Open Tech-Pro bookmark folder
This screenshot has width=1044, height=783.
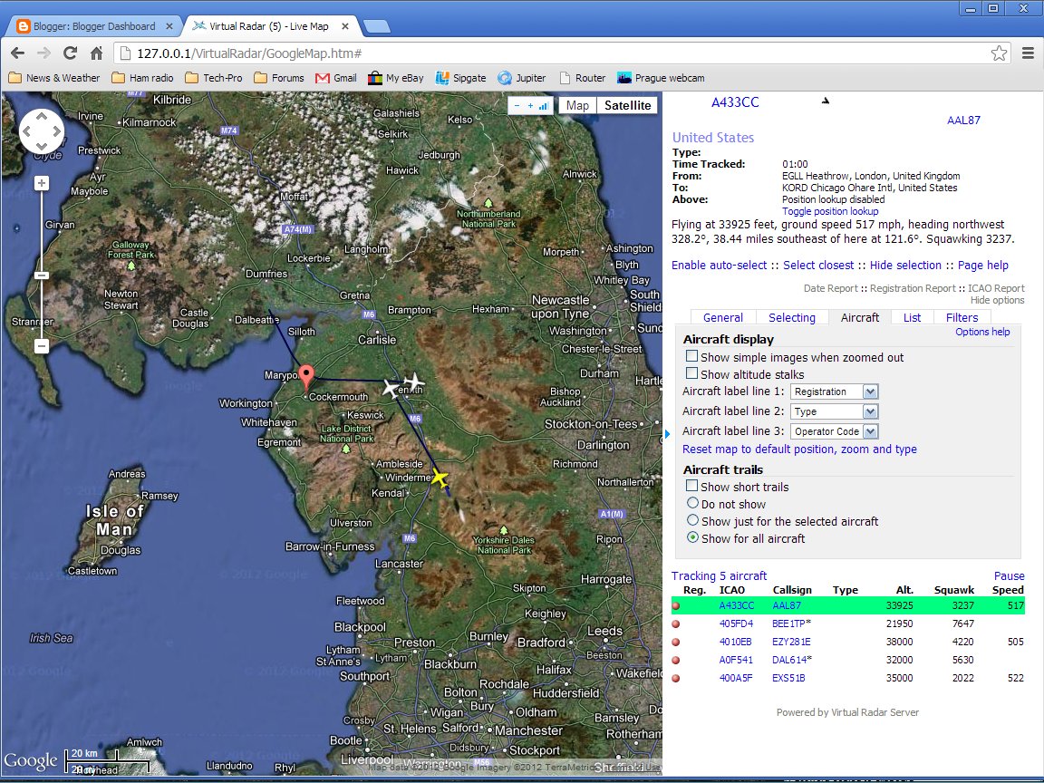click(x=214, y=78)
